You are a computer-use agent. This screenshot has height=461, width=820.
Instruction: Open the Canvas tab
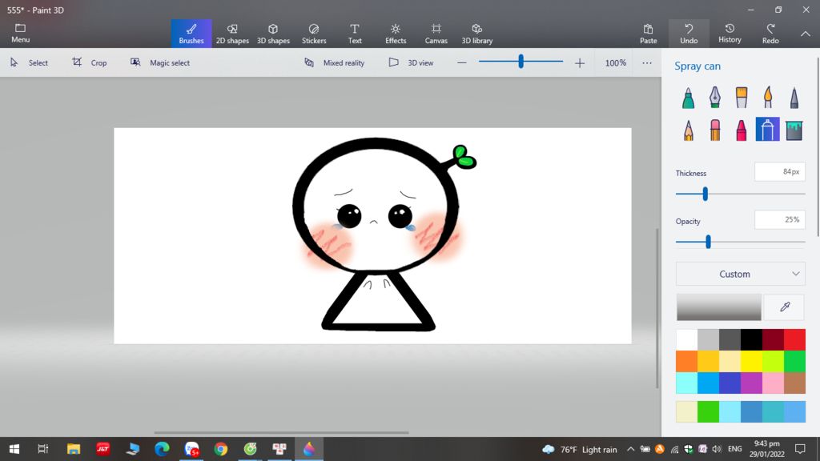[x=436, y=34]
